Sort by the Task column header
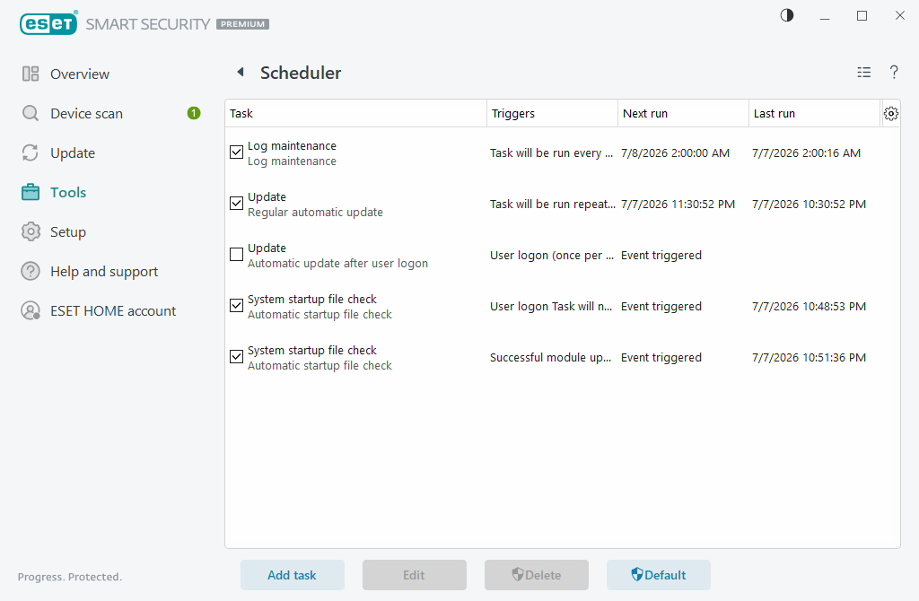Image resolution: width=919 pixels, height=601 pixels. pyautogui.click(x=355, y=114)
